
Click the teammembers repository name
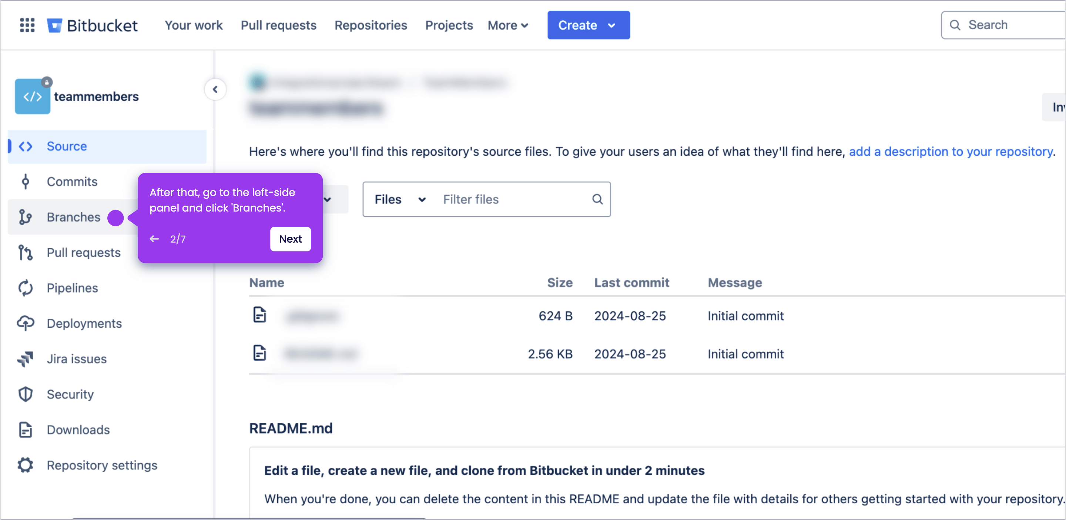click(x=96, y=96)
